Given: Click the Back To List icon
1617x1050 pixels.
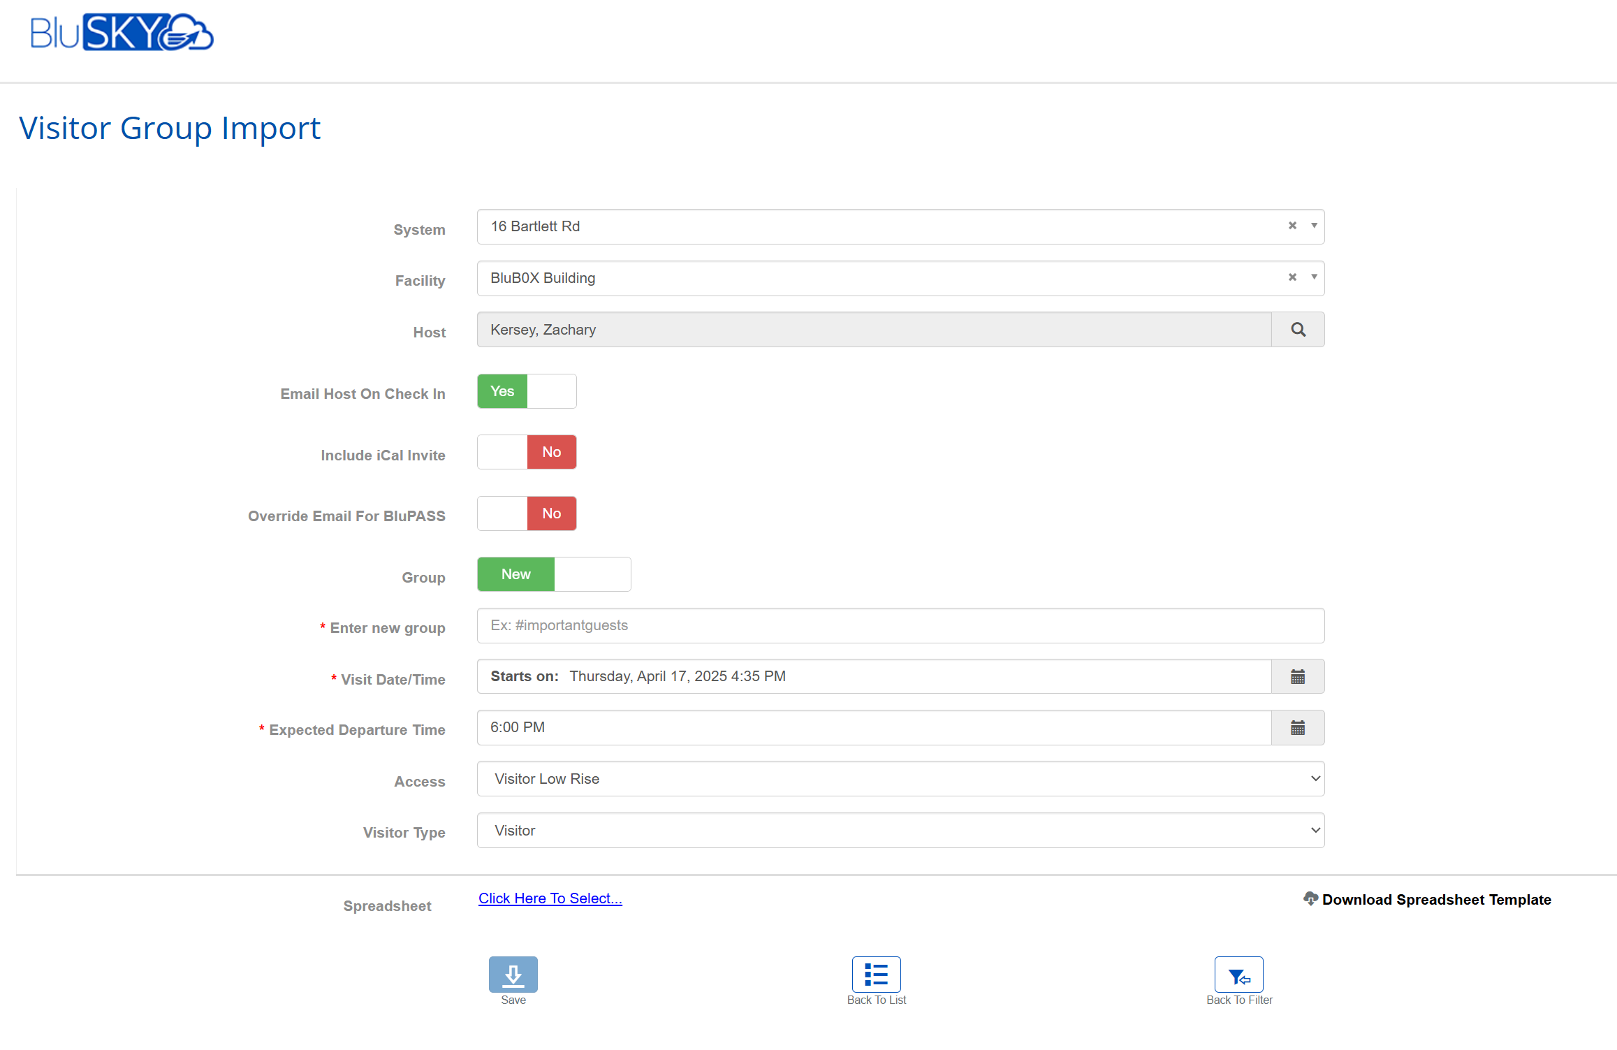Looking at the screenshot, I should (x=876, y=974).
